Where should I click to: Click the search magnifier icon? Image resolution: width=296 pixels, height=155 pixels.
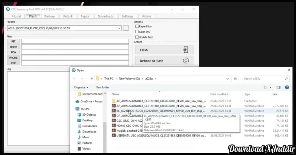(286, 79)
